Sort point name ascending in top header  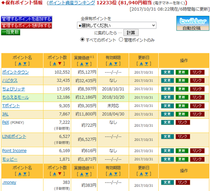(x=20, y=64)
